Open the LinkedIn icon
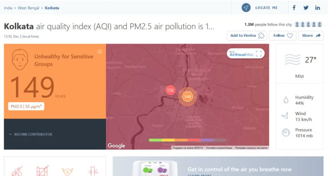Viewport: 328px width, 176px height. tap(318, 8)
